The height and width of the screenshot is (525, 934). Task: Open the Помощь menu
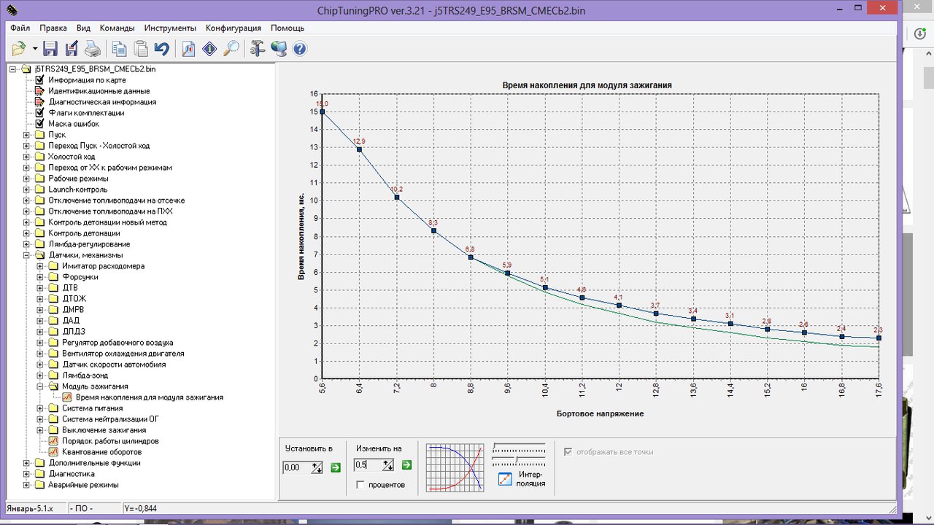coord(287,28)
